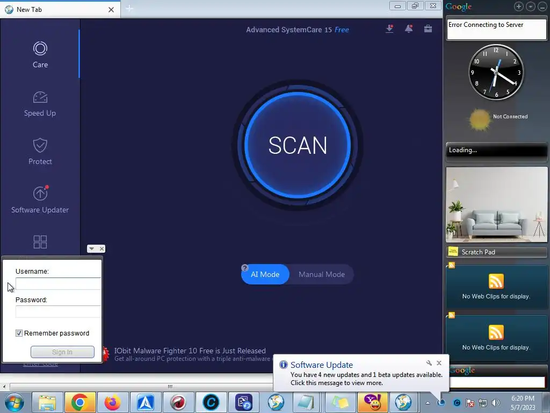Switch to AI Mode

[265, 274]
